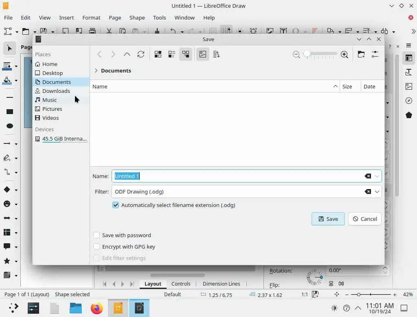Viewport: 417px width, 317px height.
Task: Select Music in Places
Action: (x=61, y=100)
